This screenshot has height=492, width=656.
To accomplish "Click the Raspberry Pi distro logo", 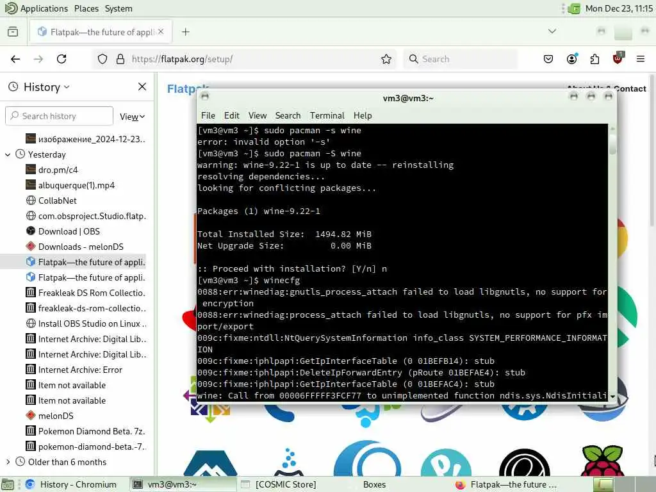I will coord(602,460).
